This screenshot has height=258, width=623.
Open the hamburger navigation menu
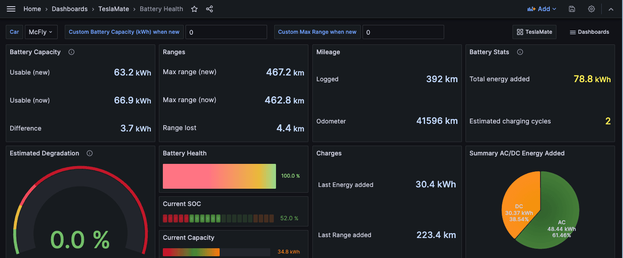(x=11, y=9)
